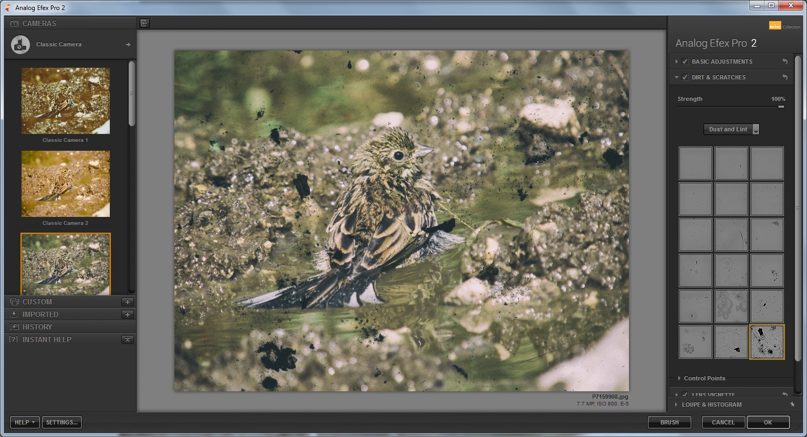Viewport: 807px width, 437px height.
Task: Select the highlighted heavy dirt texture thumbnail
Action: coord(767,342)
